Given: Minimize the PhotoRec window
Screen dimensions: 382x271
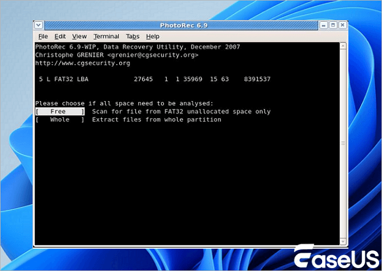Looking at the screenshot, I should pos(324,25).
